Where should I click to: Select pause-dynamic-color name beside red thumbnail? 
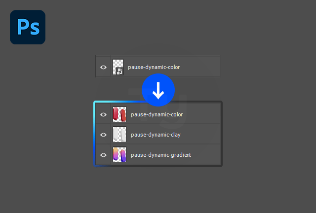tap(157, 114)
